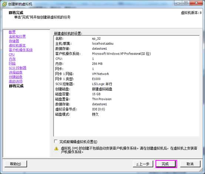This screenshot has height=174, width=205.
Task: Enable 完成前编辑虚拟机设置 checkbox
Action: tap(56, 142)
